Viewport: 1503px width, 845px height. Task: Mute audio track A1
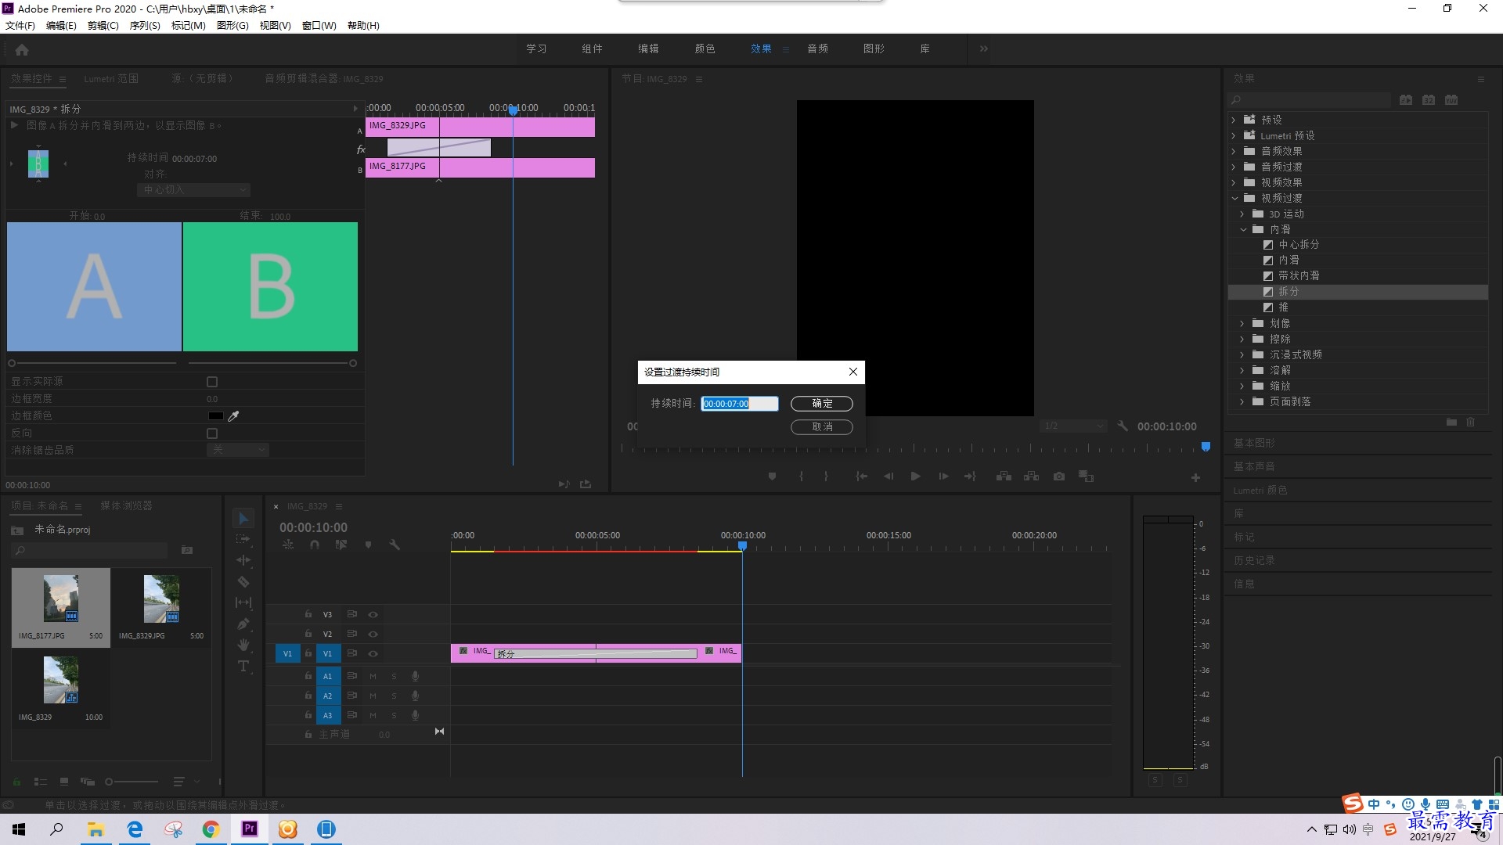[x=373, y=676]
